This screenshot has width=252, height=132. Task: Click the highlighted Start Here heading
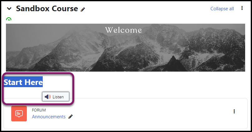(x=23, y=82)
